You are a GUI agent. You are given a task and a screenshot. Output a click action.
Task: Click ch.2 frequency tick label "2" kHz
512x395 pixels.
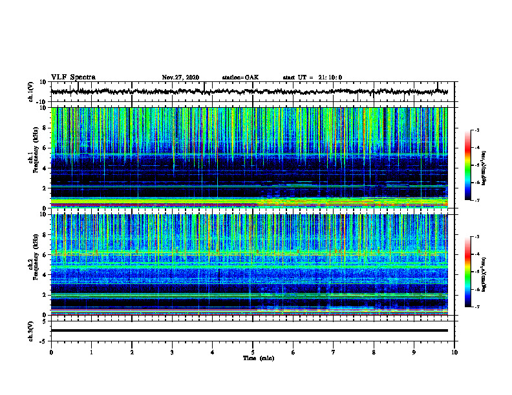tap(45, 295)
